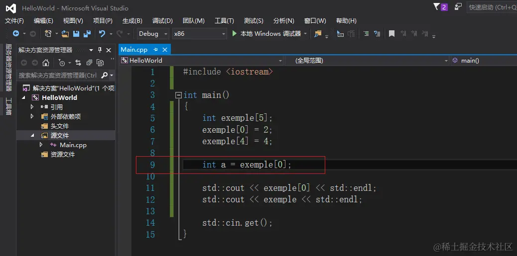Expand the Main.cpp tree node

point(41,145)
